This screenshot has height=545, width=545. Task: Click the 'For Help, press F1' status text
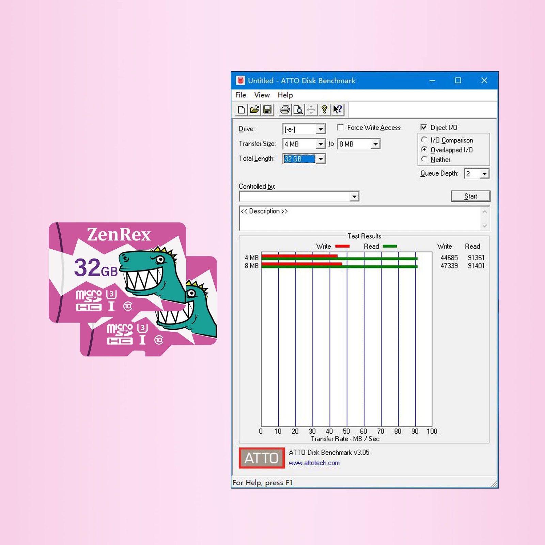click(x=262, y=483)
